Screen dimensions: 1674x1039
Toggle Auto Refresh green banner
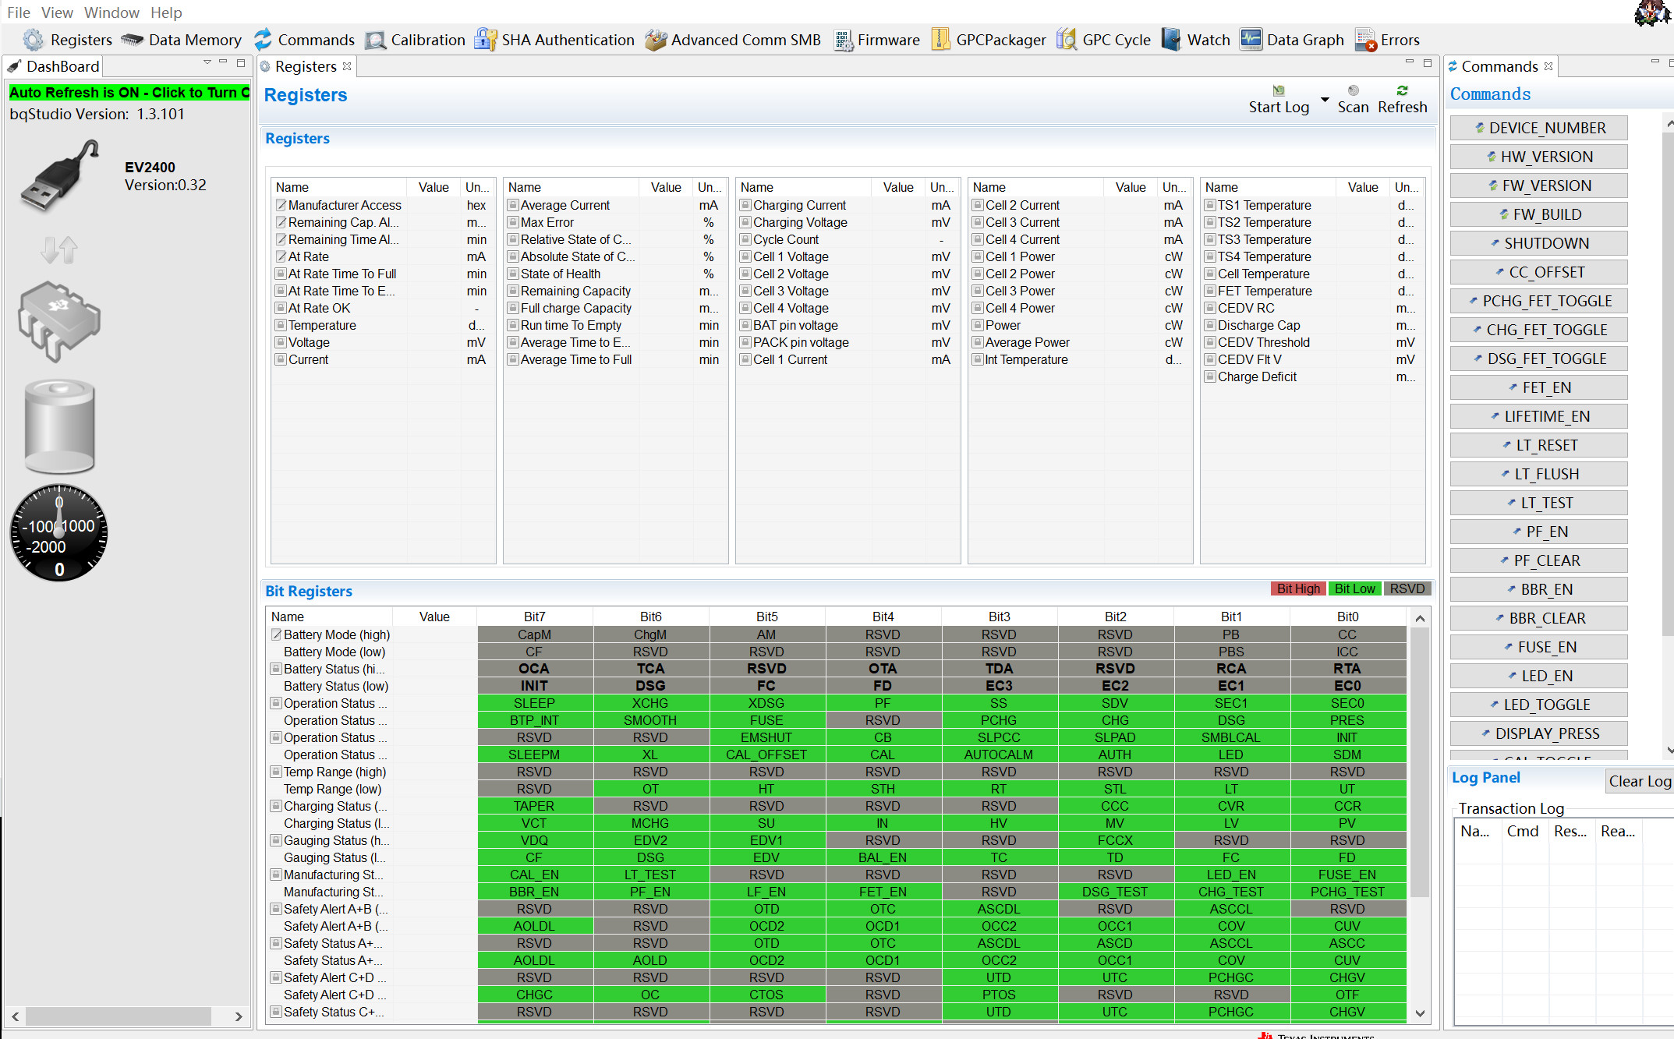point(129,93)
